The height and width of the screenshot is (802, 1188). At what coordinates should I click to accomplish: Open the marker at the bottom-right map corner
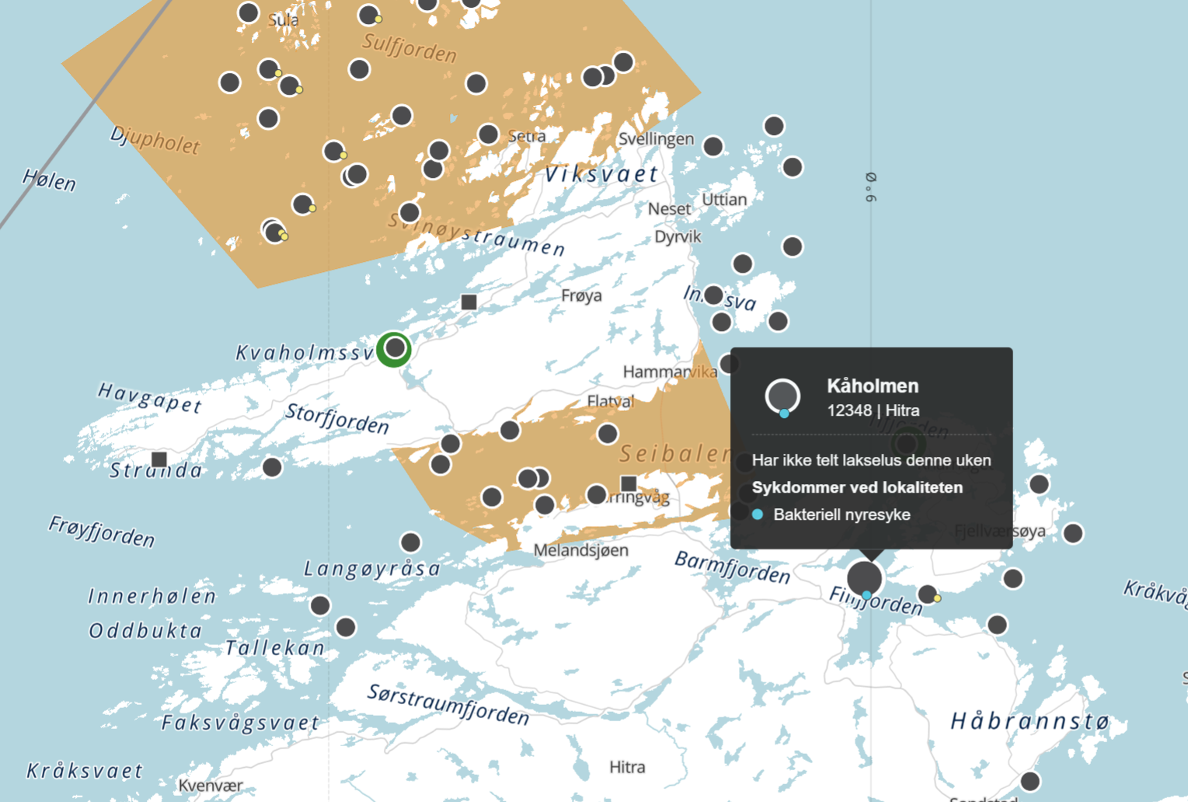click(x=1029, y=781)
